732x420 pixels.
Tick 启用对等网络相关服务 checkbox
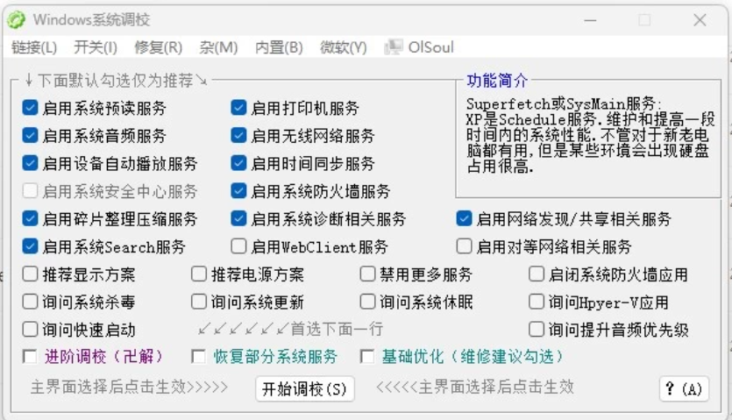[465, 246]
